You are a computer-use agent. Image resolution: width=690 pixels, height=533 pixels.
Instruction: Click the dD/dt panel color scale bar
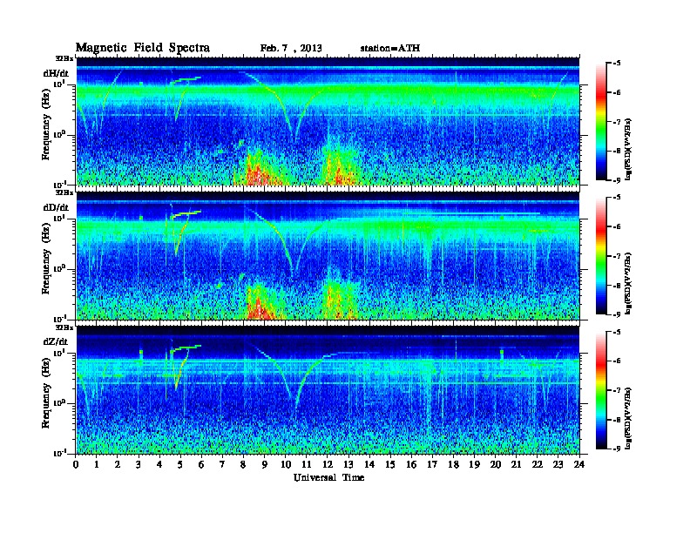pyautogui.click(x=601, y=255)
